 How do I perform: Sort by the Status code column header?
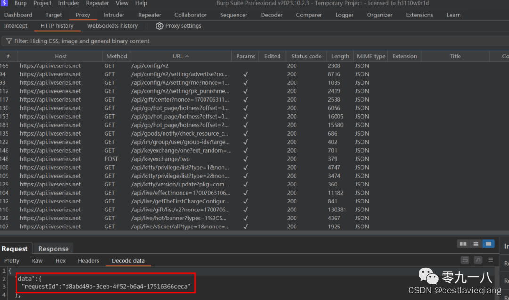click(306, 57)
